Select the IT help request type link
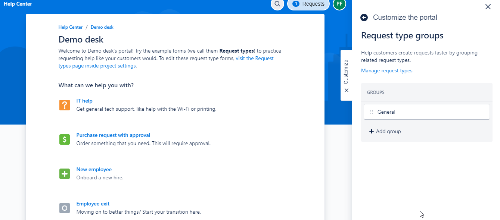This screenshot has width=500, height=220. [x=84, y=101]
